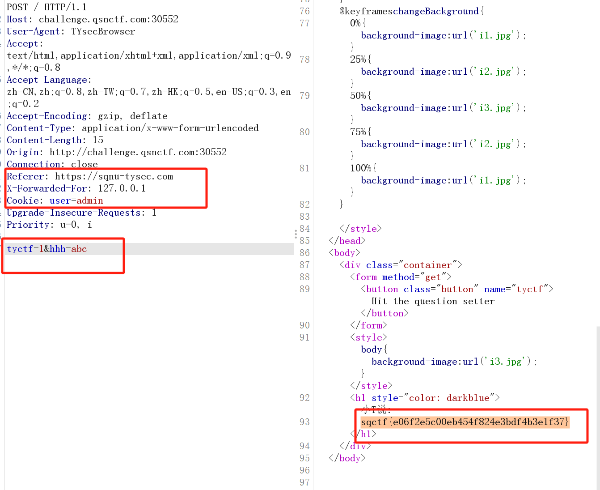The image size is (600, 490).
Task: Click the 'Connection: close' header
Action: click(52, 164)
